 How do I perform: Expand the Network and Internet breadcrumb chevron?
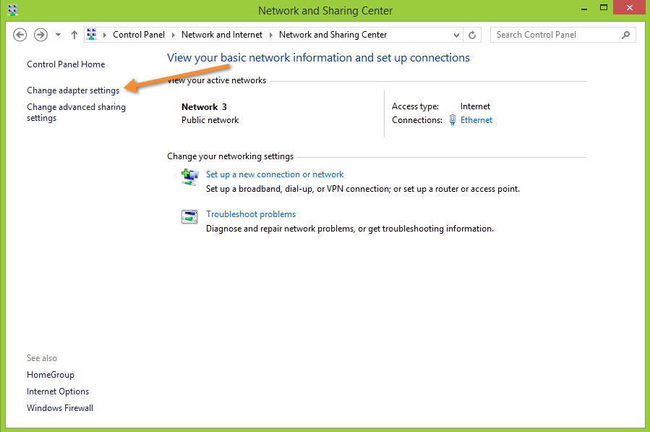pyautogui.click(x=270, y=34)
